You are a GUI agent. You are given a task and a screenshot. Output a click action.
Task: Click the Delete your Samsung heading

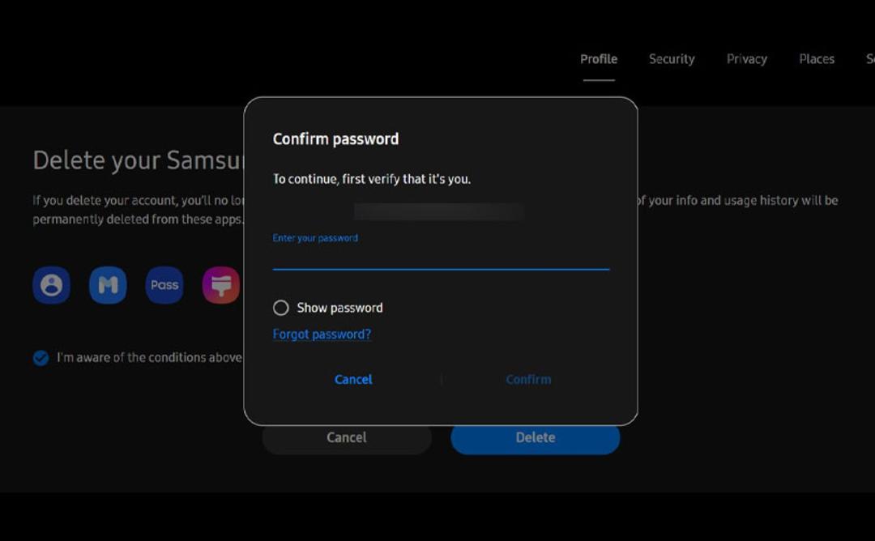click(x=139, y=160)
